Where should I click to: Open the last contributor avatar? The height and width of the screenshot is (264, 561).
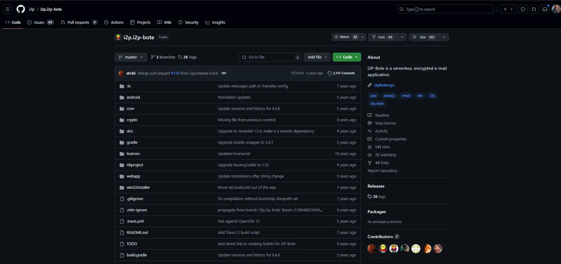[438, 248]
